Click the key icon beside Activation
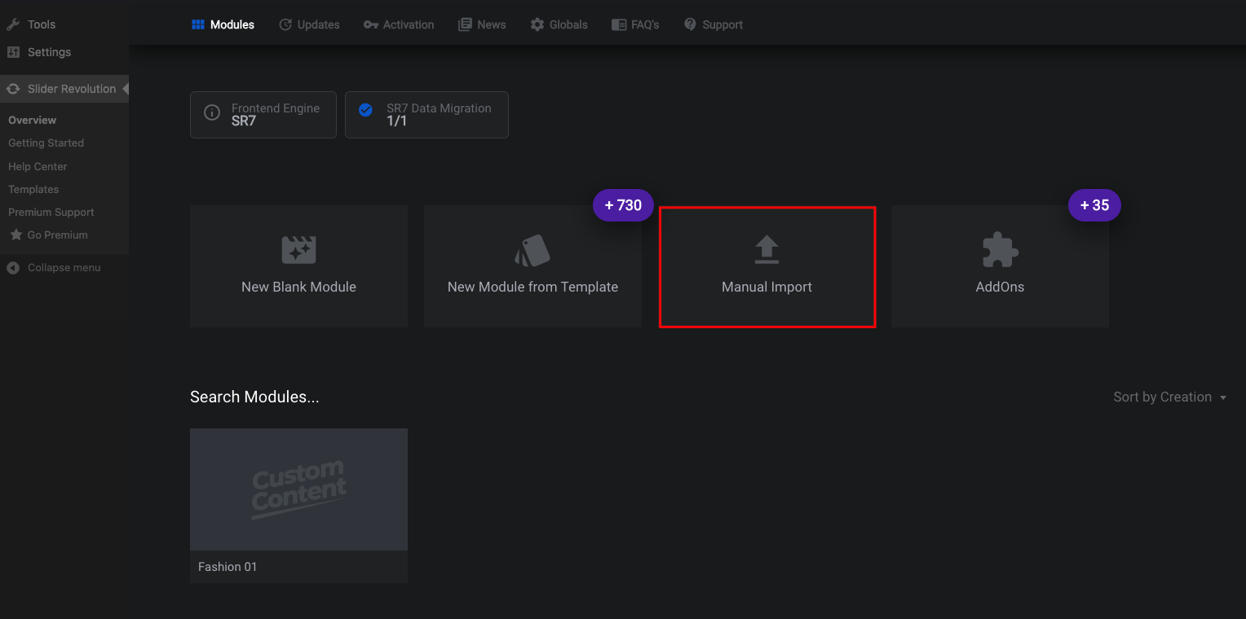 pyautogui.click(x=370, y=24)
